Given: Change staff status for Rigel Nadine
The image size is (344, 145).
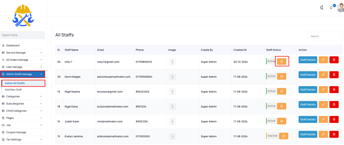Looking at the screenshot, I should tap(282, 91).
